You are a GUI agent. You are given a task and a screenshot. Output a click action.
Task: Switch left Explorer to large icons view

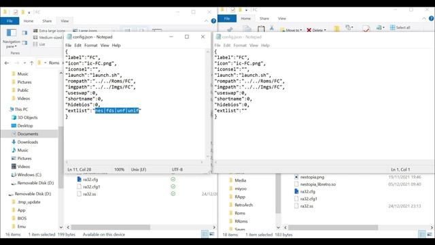[212, 234]
